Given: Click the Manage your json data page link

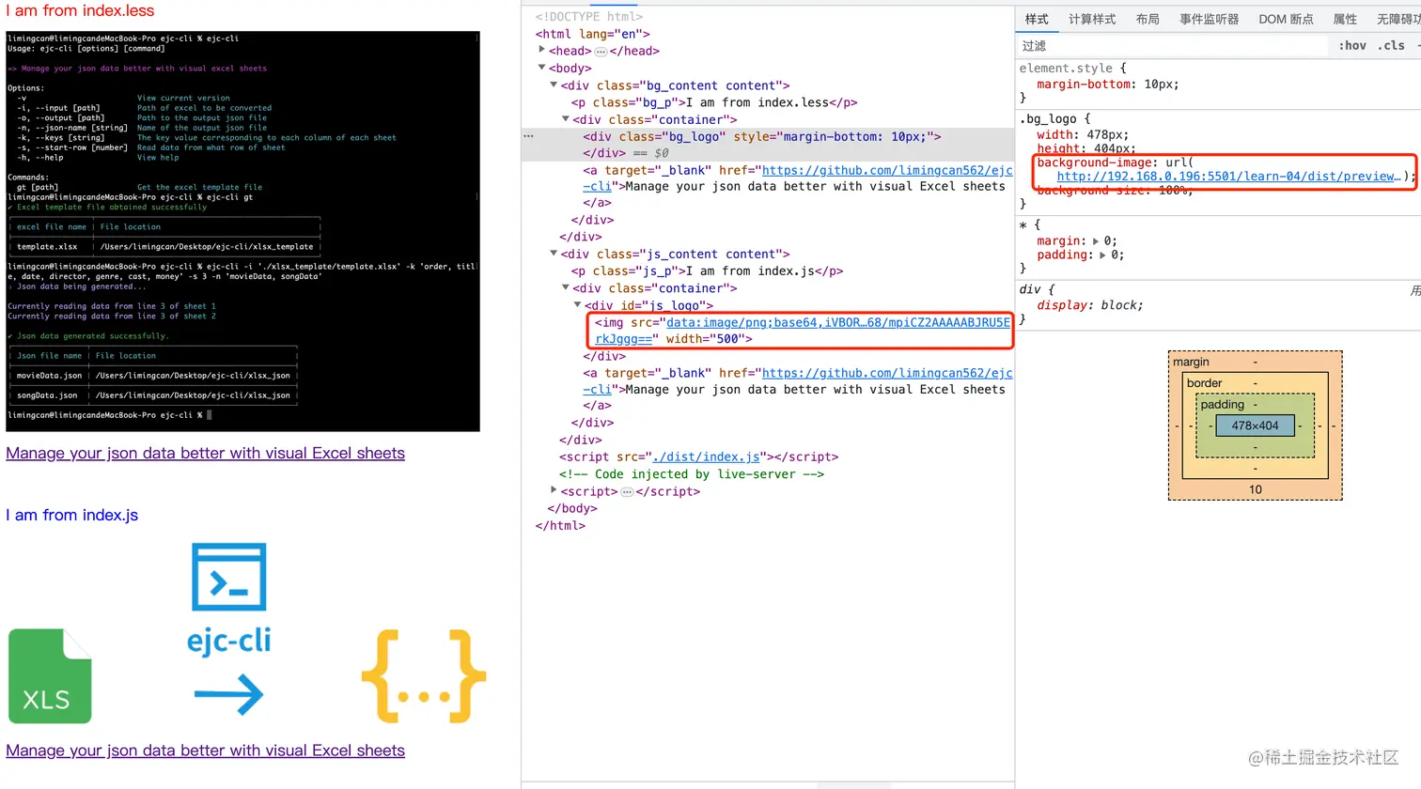Looking at the screenshot, I should coord(205,453).
